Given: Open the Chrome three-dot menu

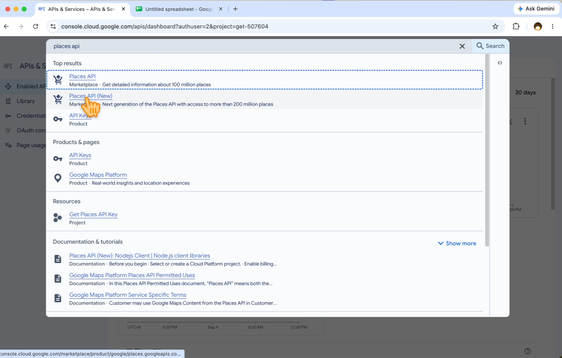Looking at the screenshot, I should (x=552, y=27).
